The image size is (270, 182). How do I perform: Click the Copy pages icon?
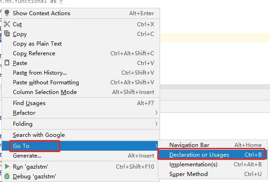(7, 34)
